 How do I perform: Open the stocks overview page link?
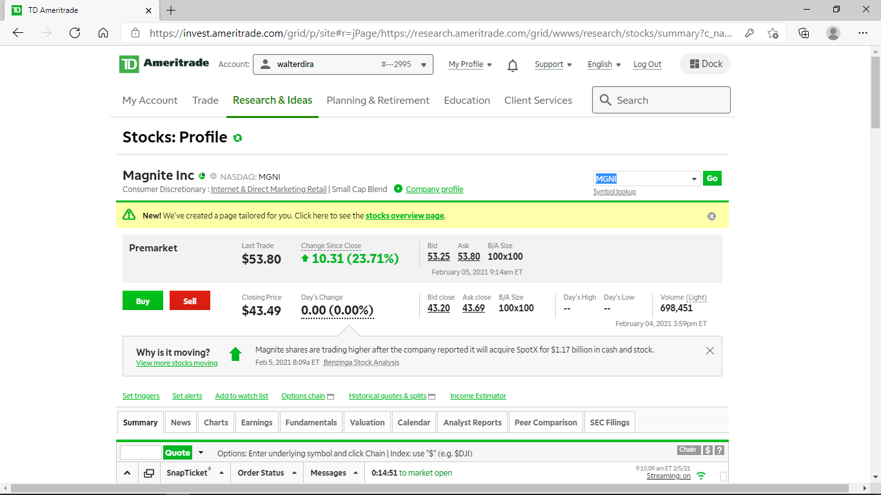tap(405, 216)
